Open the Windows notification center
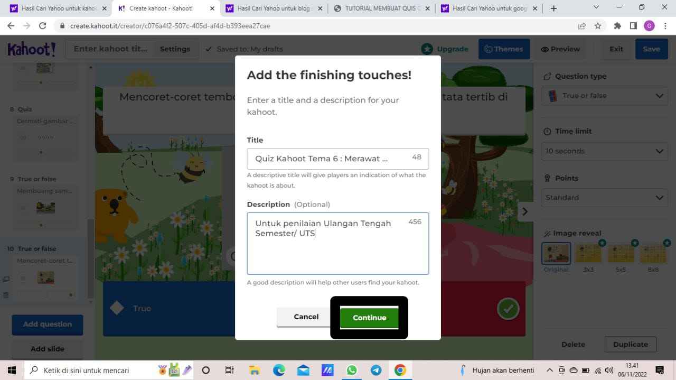Screen dimensions: 676x380 click(x=660, y=370)
